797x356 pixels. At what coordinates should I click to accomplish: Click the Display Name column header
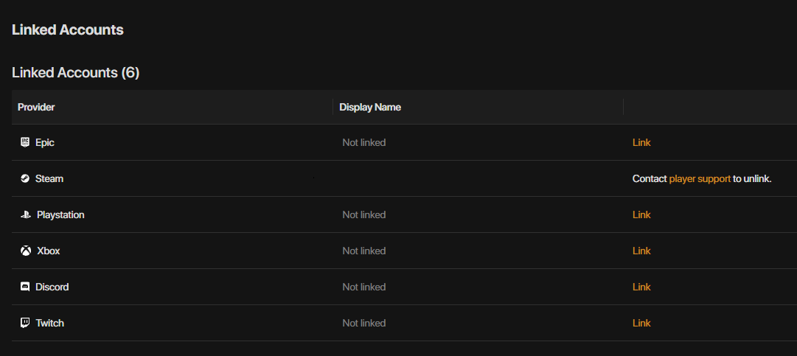(x=370, y=107)
